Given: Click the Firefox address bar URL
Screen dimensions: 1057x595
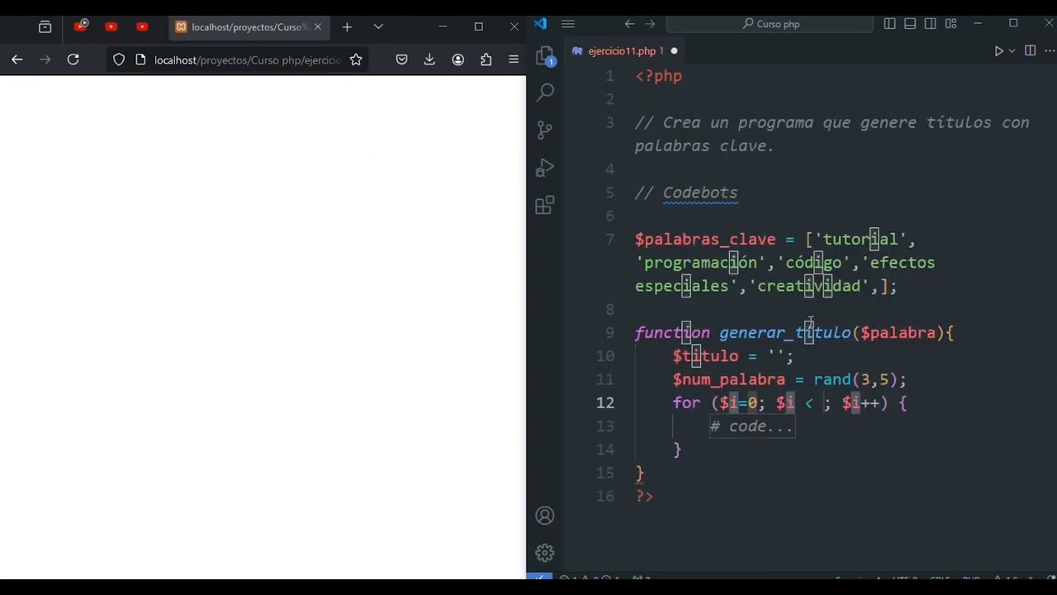Looking at the screenshot, I should (x=248, y=59).
